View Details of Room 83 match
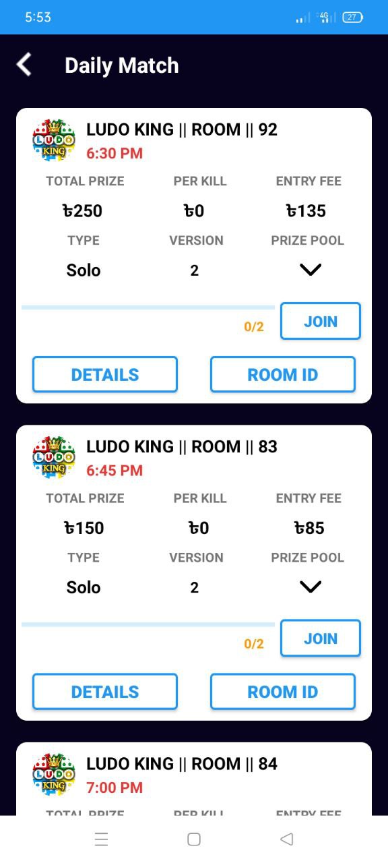The width and height of the screenshot is (388, 863). 105,691
